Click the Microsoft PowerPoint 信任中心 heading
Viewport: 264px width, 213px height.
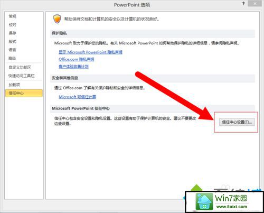(x=81, y=108)
